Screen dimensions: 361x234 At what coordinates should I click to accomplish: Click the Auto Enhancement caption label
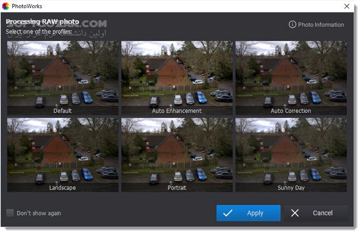(x=176, y=111)
